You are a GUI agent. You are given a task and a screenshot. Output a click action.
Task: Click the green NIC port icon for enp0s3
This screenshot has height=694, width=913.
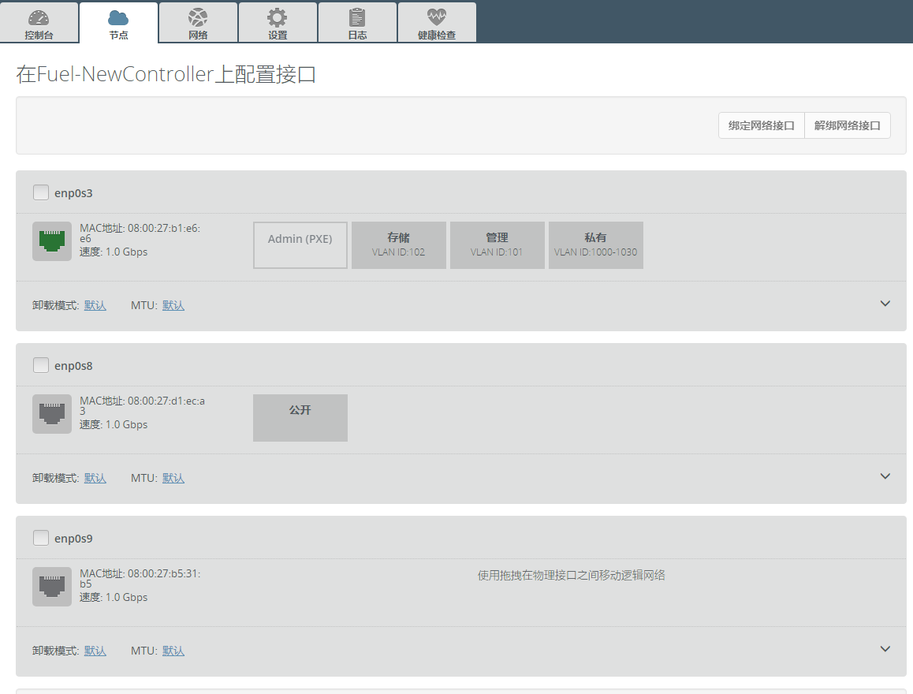[x=52, y=241]
